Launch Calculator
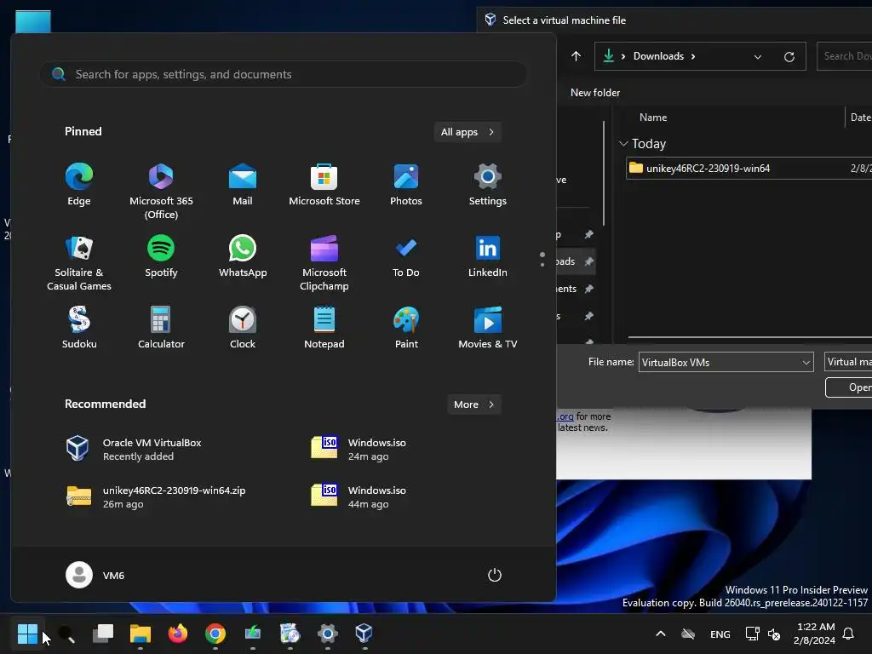Viewport: 872px width, 654px height. click(x=161, y=328)
